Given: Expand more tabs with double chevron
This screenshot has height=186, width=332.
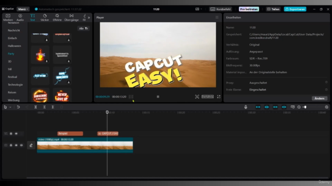Looking at the screenshot, I should 89,18.
